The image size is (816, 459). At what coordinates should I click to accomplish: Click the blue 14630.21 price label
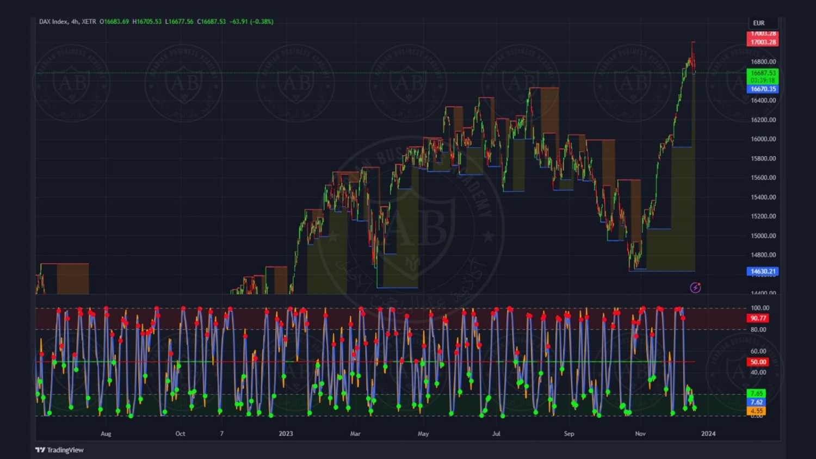point(763,271)
